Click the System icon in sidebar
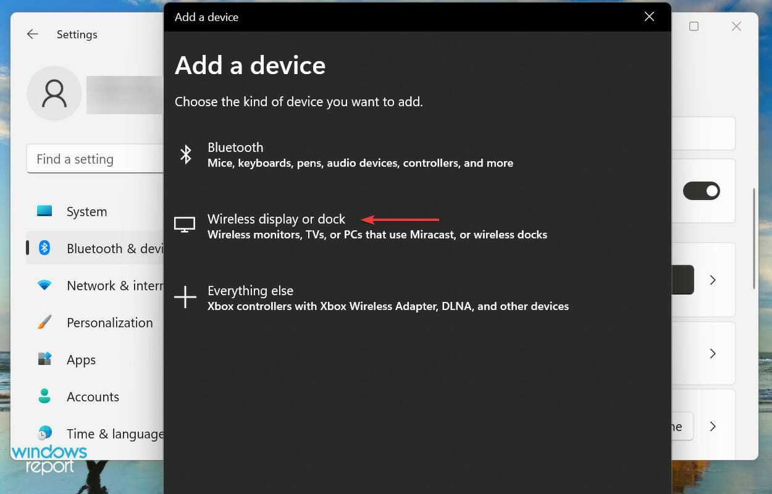The height and width of the screenshot is (494, 772). [44, 211]
